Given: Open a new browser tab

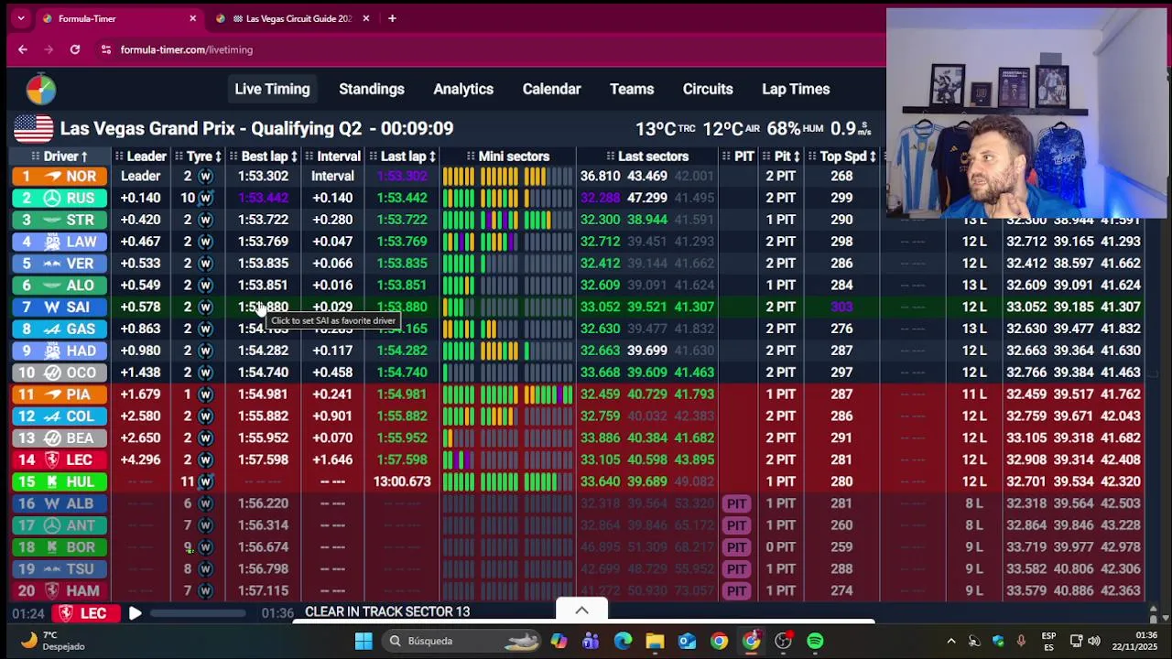Looking at the screenshot, I should coord(392,18).
